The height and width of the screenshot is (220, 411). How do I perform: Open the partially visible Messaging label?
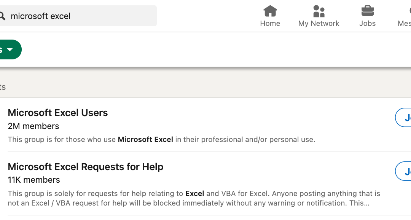point(405,24)
